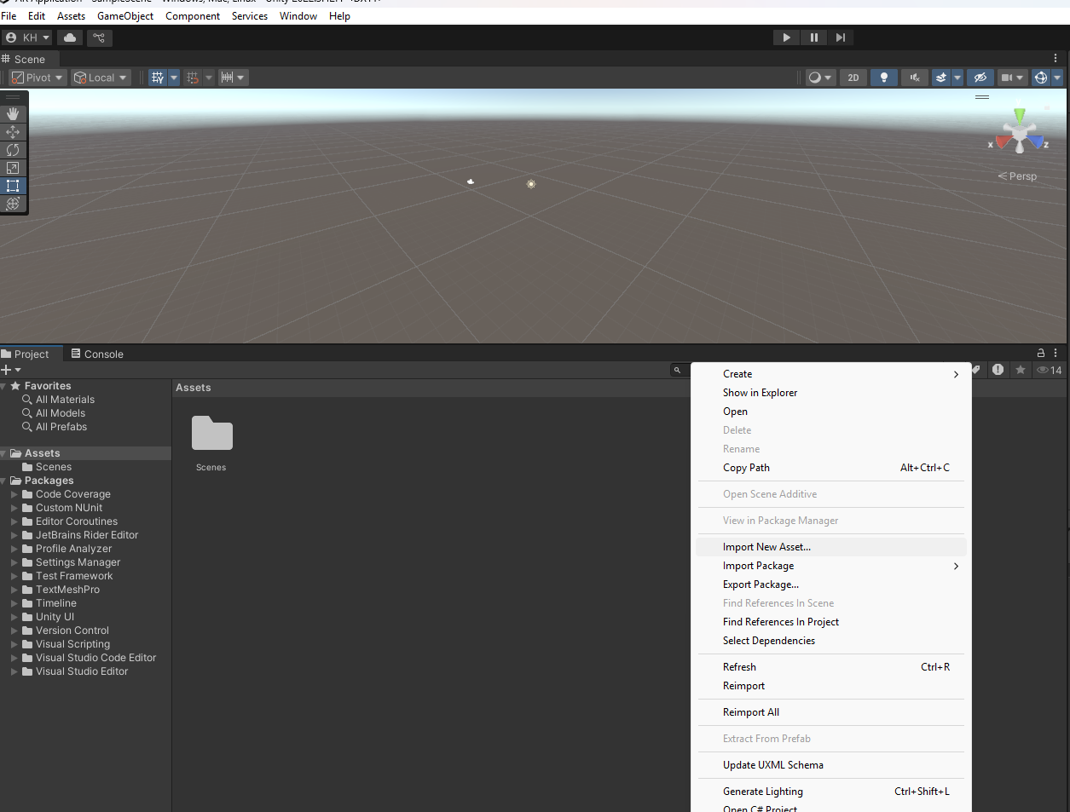Viewport: 1070px width, 812px height.
Task: Select the Transform tool below Rect tool
Action: pos(13,204)
